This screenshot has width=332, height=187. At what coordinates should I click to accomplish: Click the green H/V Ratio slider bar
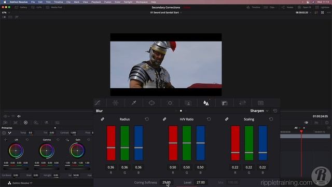tap(187, 143)
